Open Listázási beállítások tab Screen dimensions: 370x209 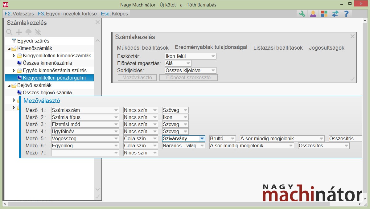click(x=278, y=48)
